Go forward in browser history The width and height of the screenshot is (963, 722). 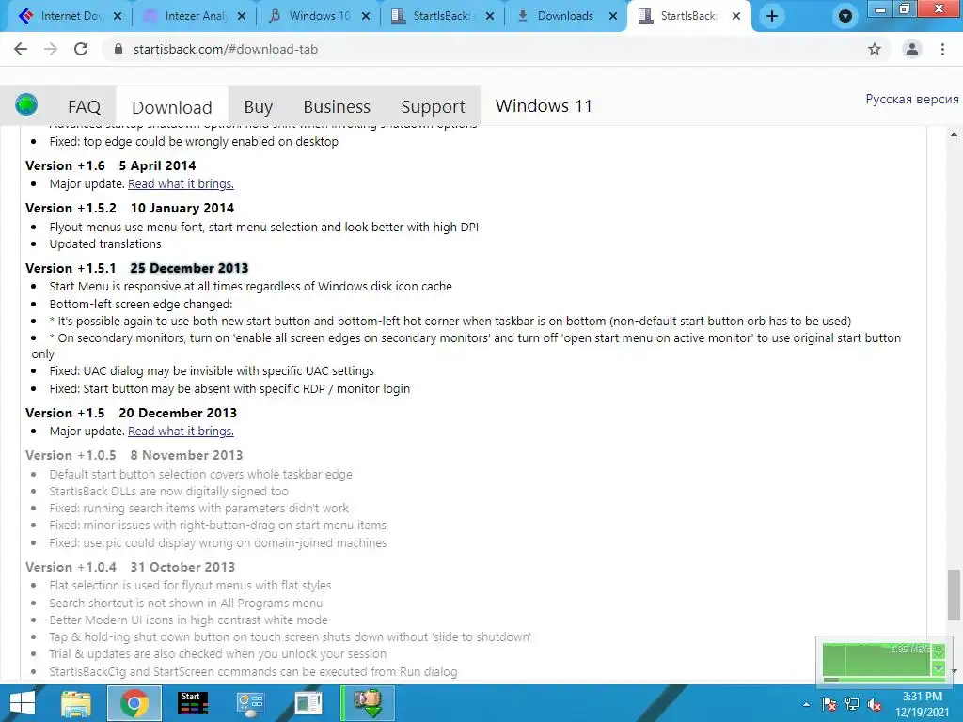pos(51,49)
